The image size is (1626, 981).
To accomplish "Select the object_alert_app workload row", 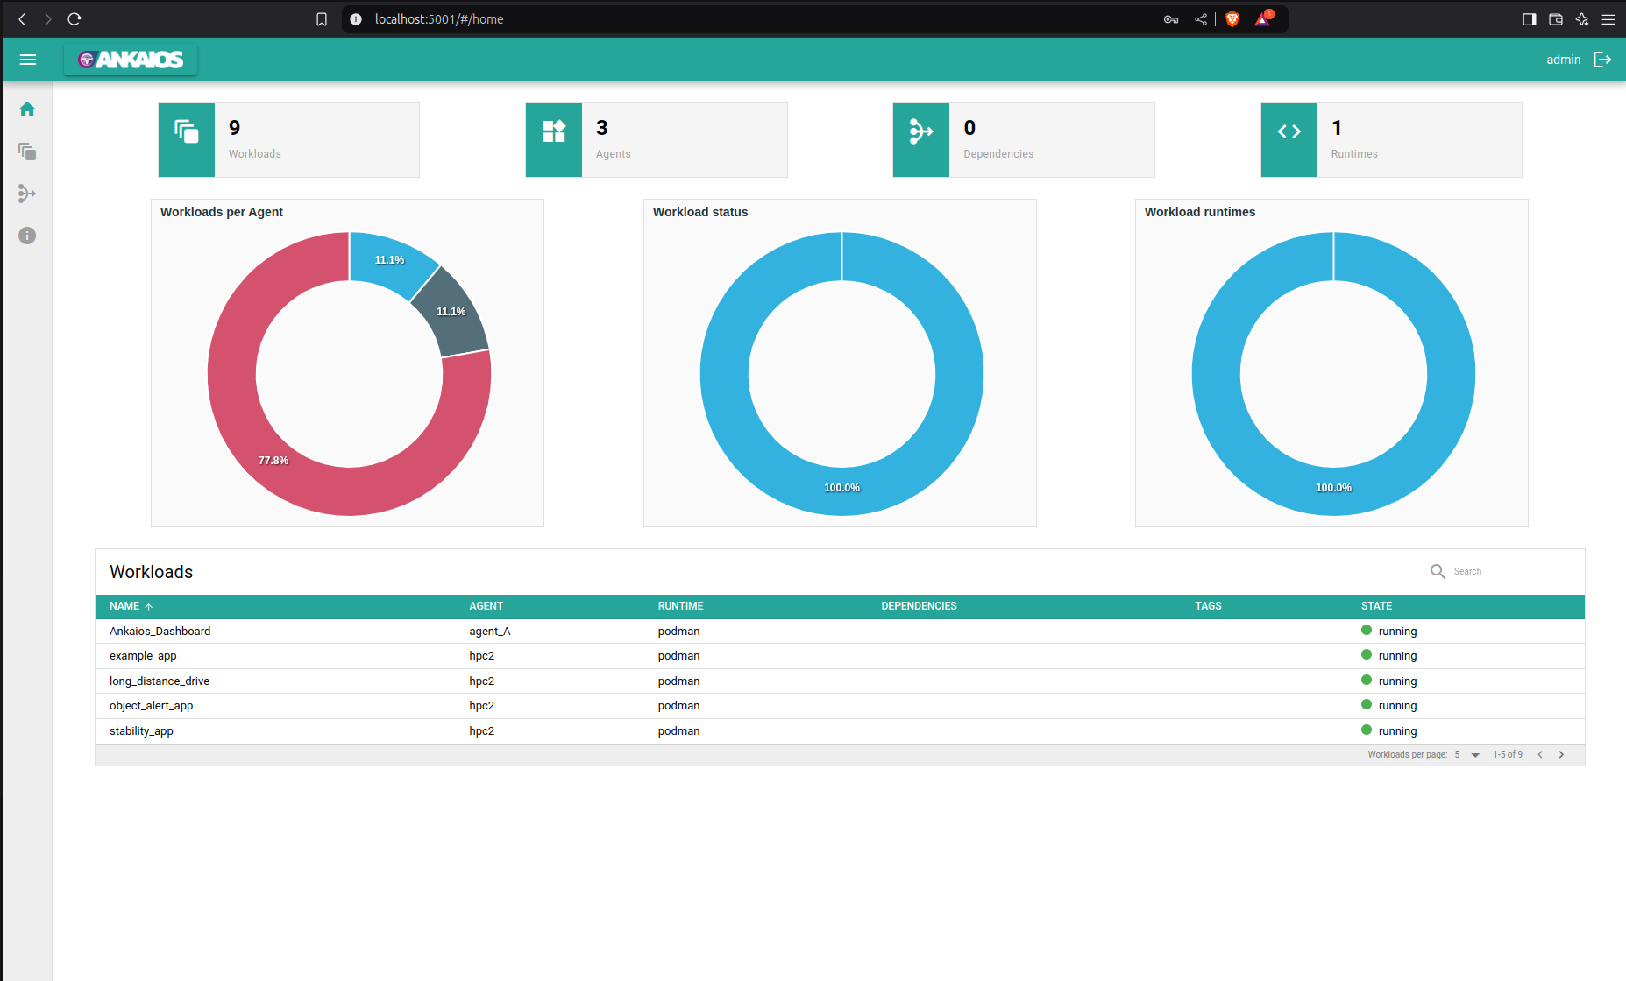I will point(840,706).
